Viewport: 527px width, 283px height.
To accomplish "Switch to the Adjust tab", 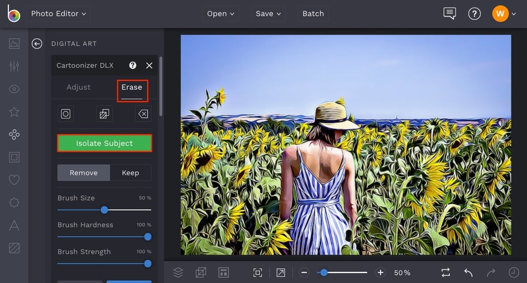I will pos(78,87).
